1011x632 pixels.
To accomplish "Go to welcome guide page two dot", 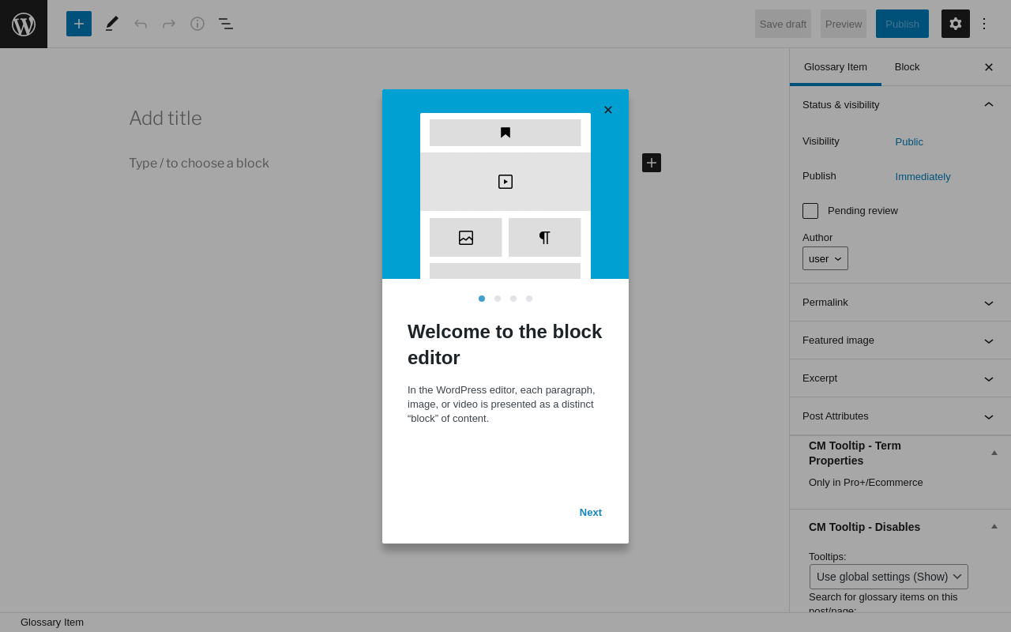I will pos(498,299).
